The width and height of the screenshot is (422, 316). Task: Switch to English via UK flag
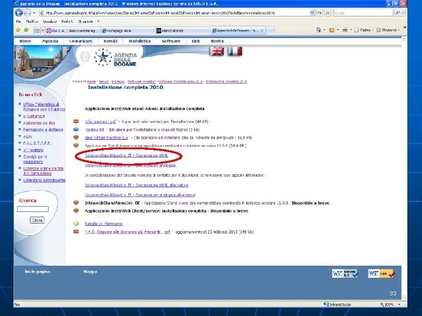[x=217, y=51]
